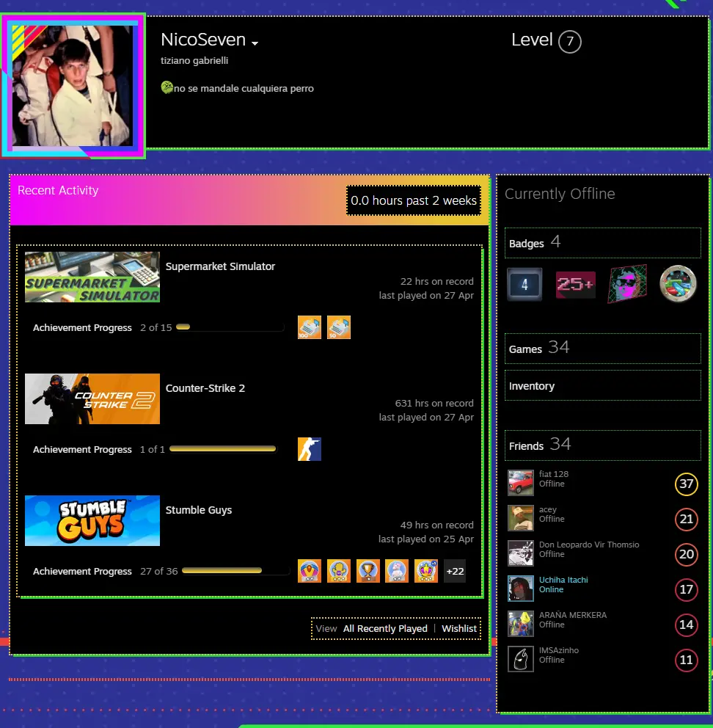Click '49 hrs on record' for Stumble Guys
713x728 pixels.
point(437,525)
